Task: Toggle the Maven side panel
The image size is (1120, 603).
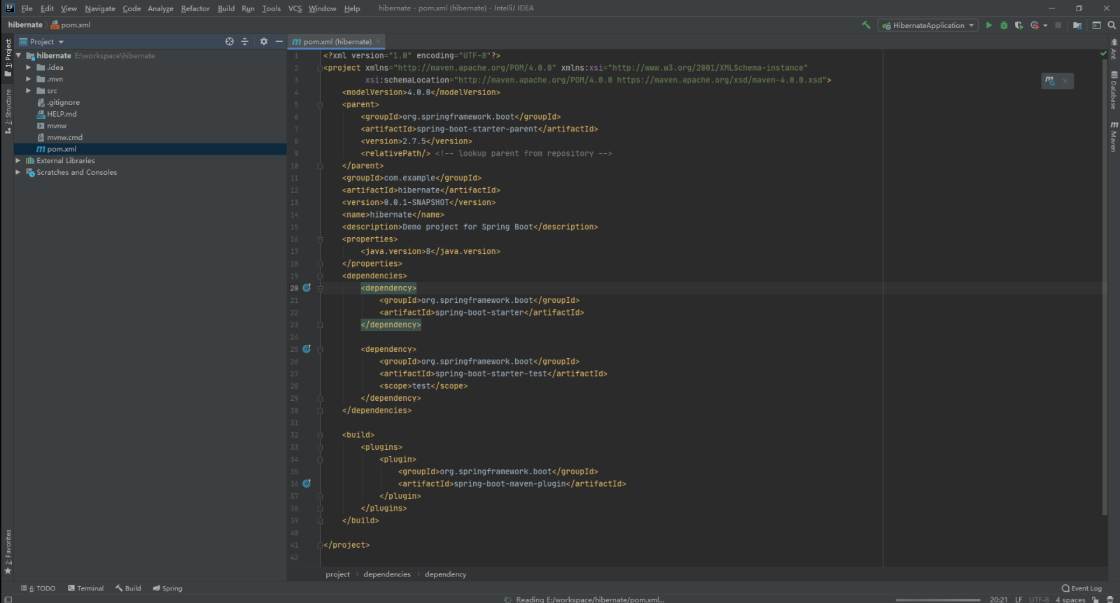Action: pyautogui.click(x=1113, y=136)
